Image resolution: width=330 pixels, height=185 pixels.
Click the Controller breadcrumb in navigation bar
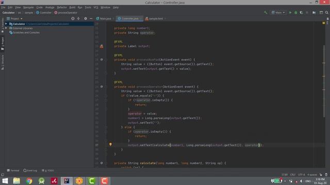coord(44,12)
